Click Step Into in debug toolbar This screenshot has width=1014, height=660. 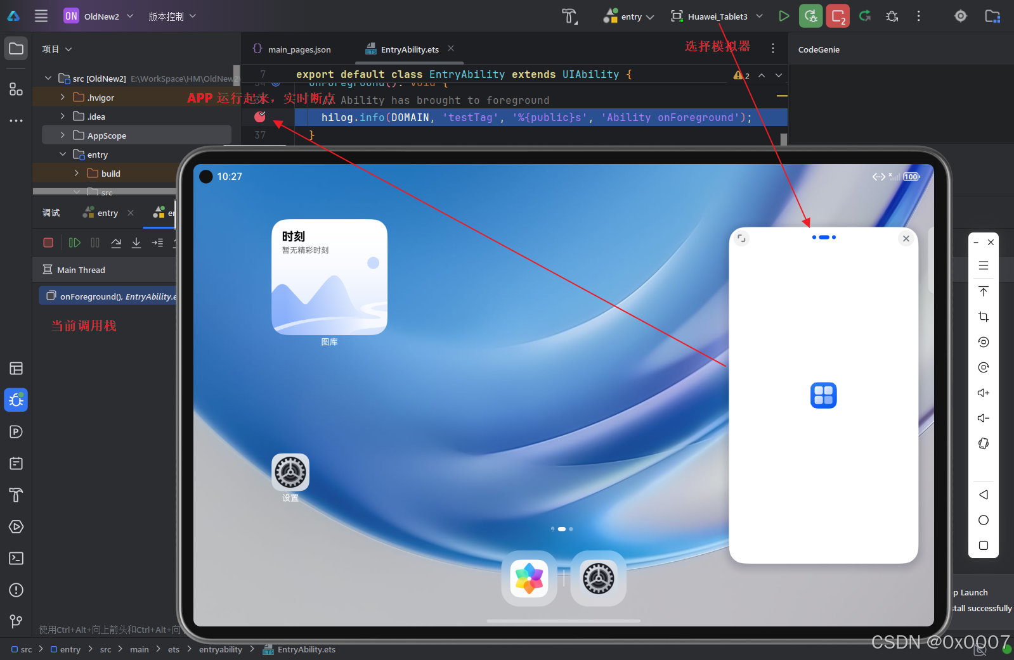(x=136, y=243)
